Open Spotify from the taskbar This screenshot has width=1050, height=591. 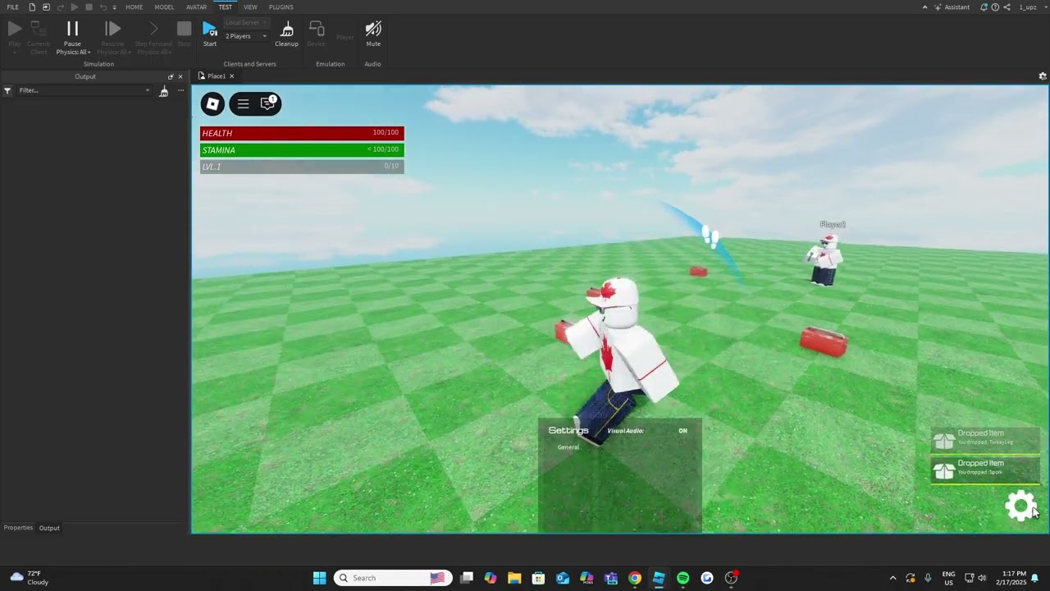[682, 578]
